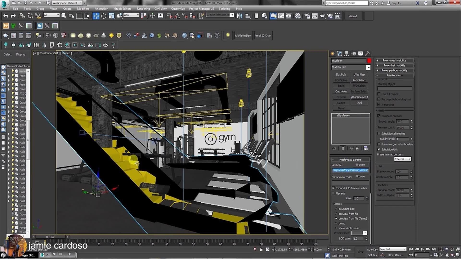Click the Edit Poly modifier button
The height and width of the screenshot is (259, 461).
[x=341, y=74]
